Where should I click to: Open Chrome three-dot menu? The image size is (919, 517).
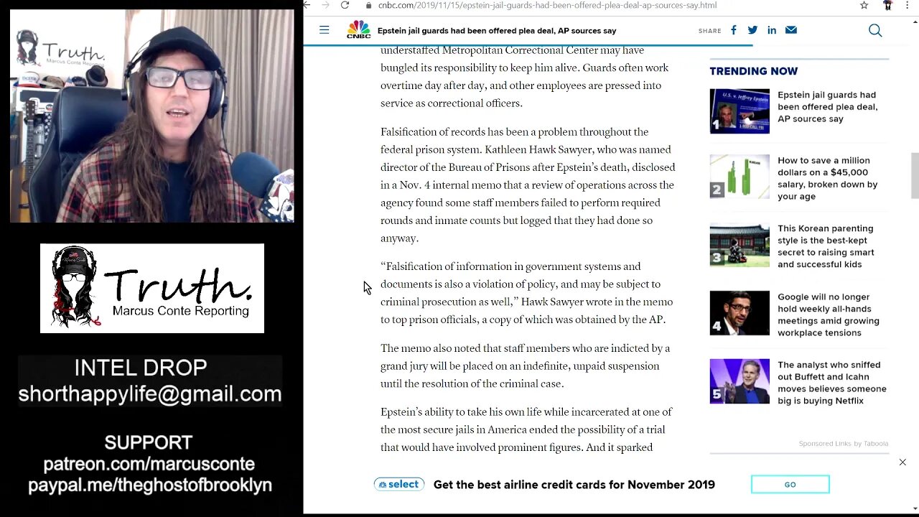pyautogui.click(x=908, y=5)
